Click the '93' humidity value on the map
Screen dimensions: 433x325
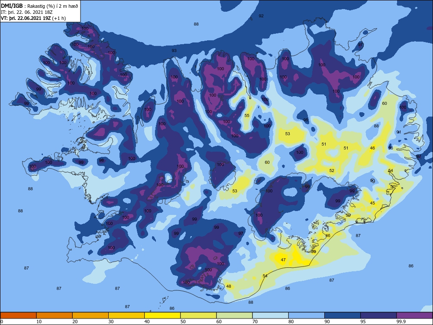point(174,50)
